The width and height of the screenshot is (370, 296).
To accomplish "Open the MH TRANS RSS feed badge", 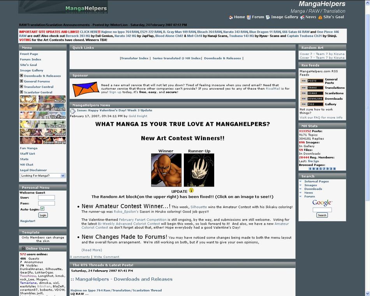I will click(x=312, y=88).
